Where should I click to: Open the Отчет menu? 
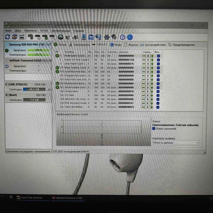(x=44, y=30)
